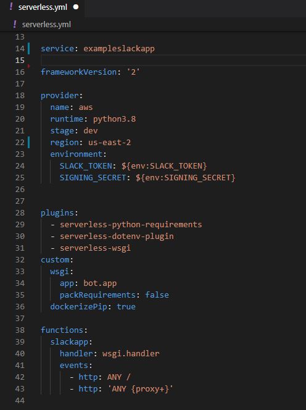
Task: Click the unsaved dot on serverless.yml tab
Action: [x=76, y=7]
